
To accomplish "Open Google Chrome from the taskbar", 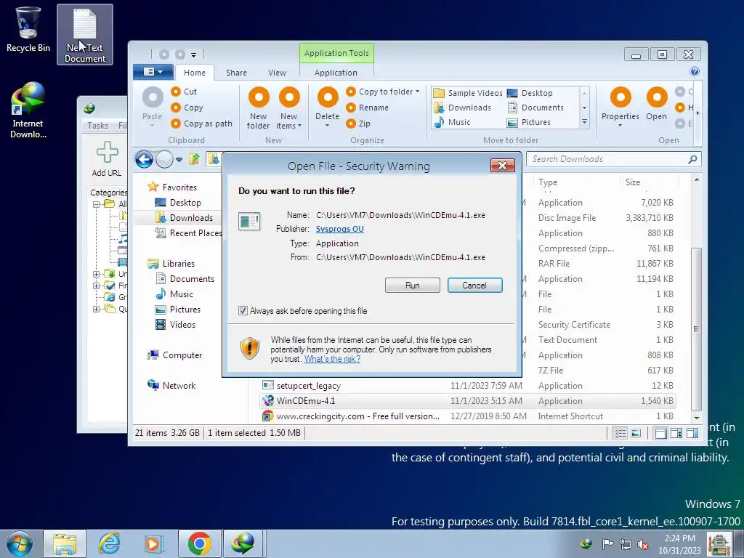I will (x=199, y=543).
